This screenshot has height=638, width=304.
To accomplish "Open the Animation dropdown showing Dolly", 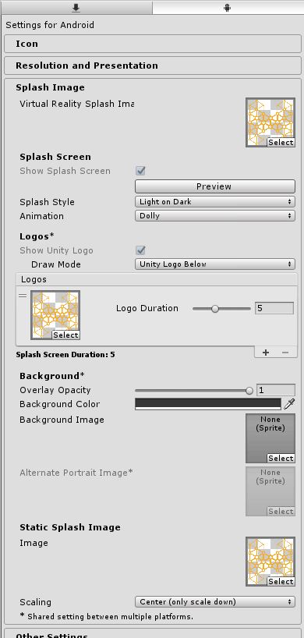I will 215,215.
